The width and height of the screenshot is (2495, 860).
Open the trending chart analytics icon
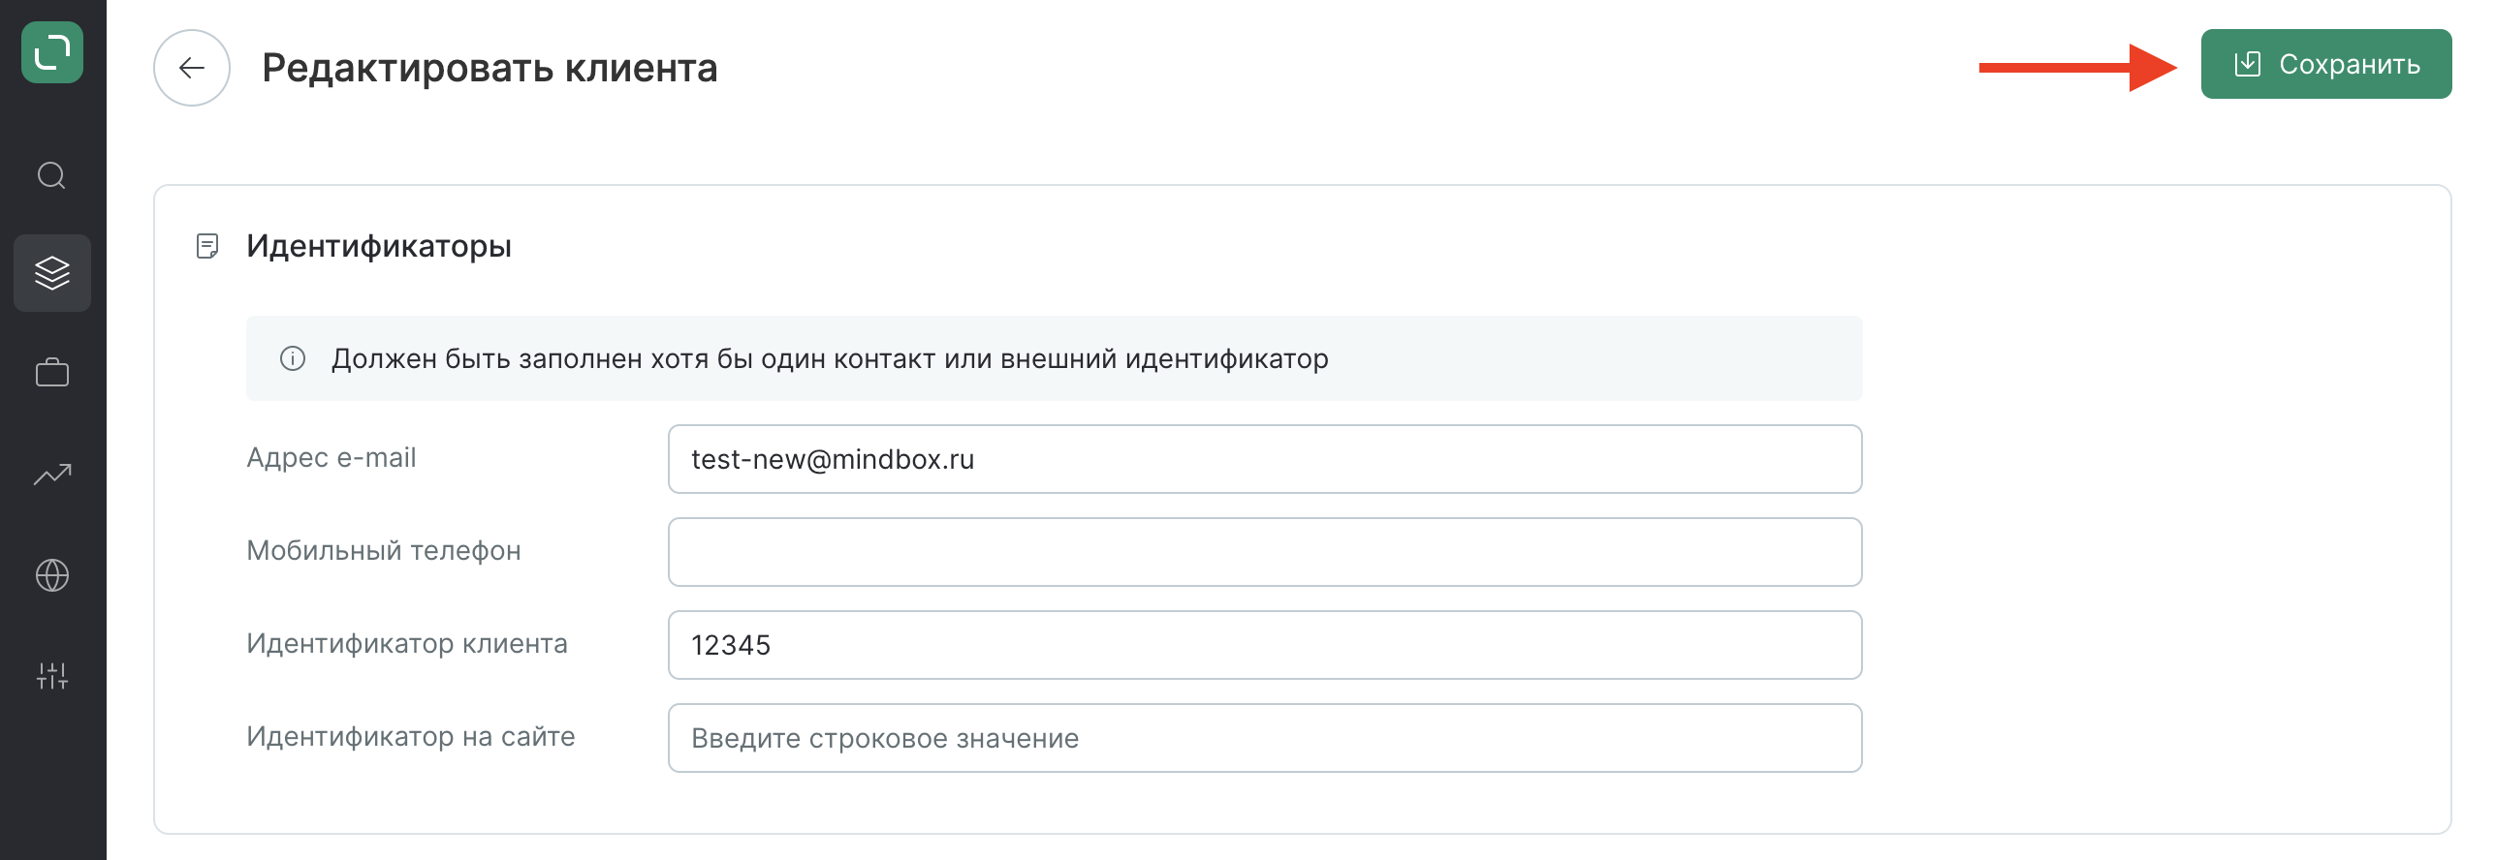(52, 474)
